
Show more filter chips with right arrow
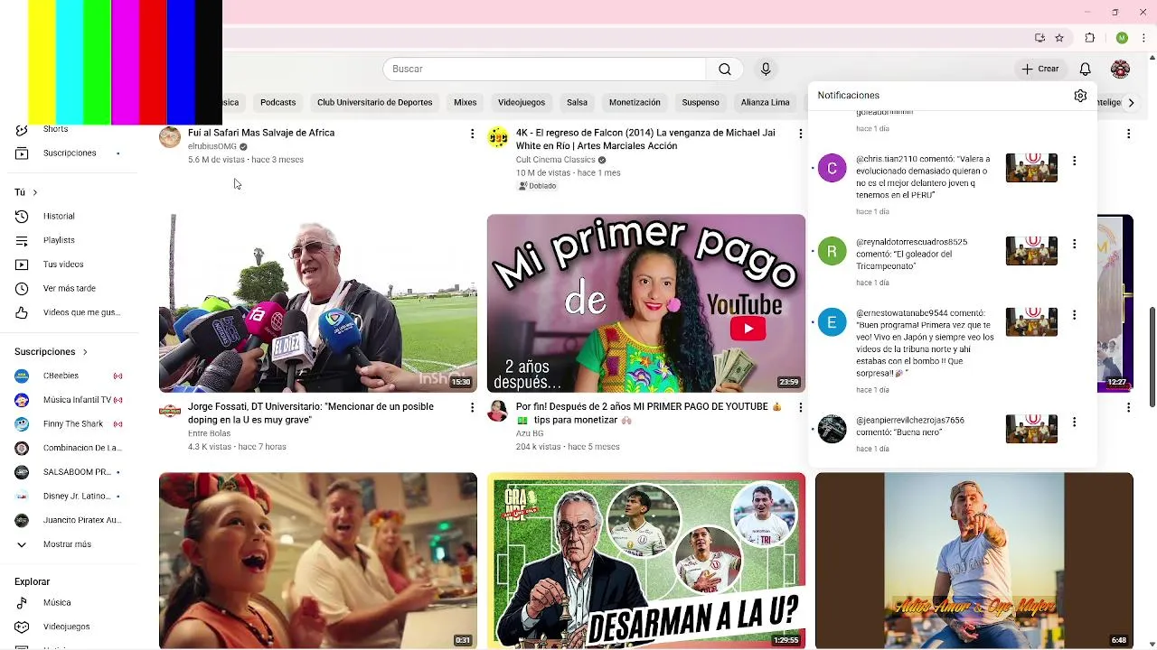click(x=1131, y=103)
